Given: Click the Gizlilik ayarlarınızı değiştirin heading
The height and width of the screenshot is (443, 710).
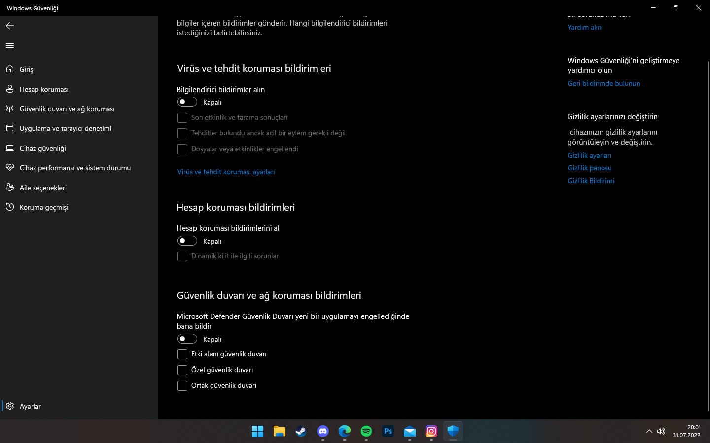Looking at the screenshot, I should (613, 117).
